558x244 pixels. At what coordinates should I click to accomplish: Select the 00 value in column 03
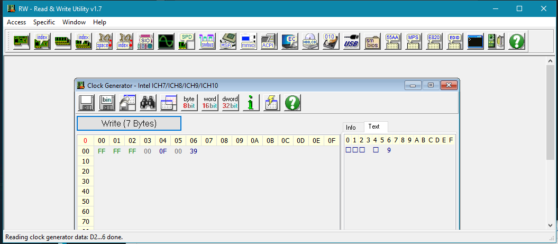(148, 151)
